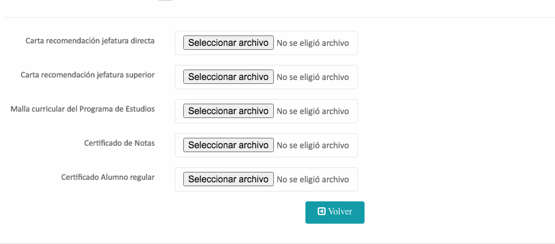Open file picker for Malla curricular

[x=229, y=111]
